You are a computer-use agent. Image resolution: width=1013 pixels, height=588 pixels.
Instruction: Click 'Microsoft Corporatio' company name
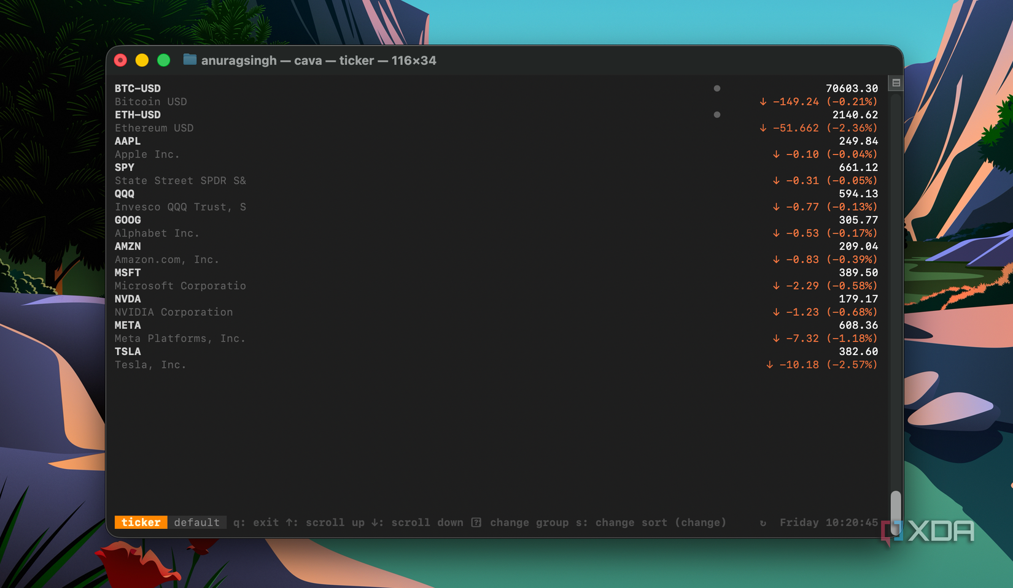(x=180, y=286)
